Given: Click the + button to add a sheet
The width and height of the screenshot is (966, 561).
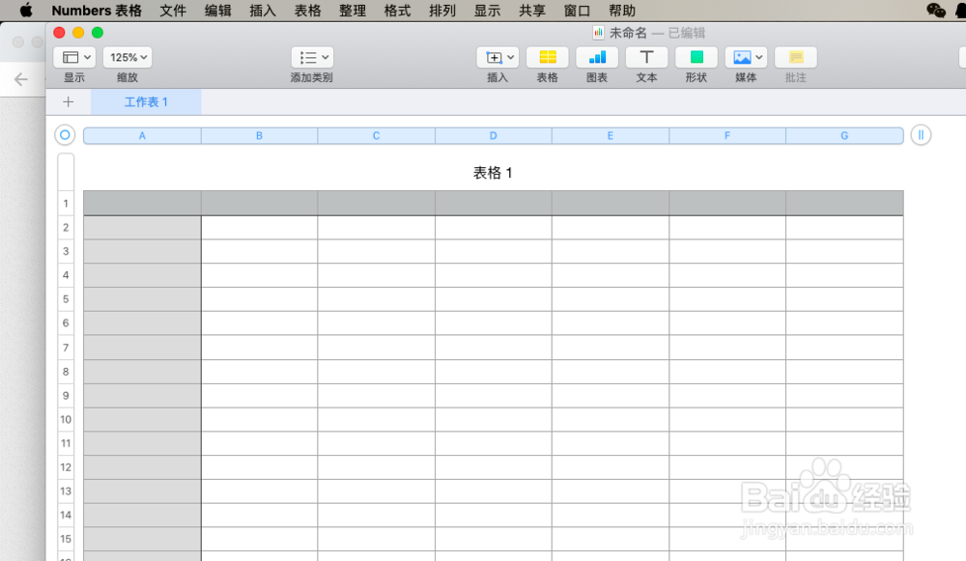Looking at the screenshot, I should [68, 100].
